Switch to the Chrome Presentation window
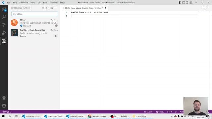This screenshot has width=212, height=119. (97, 116)
